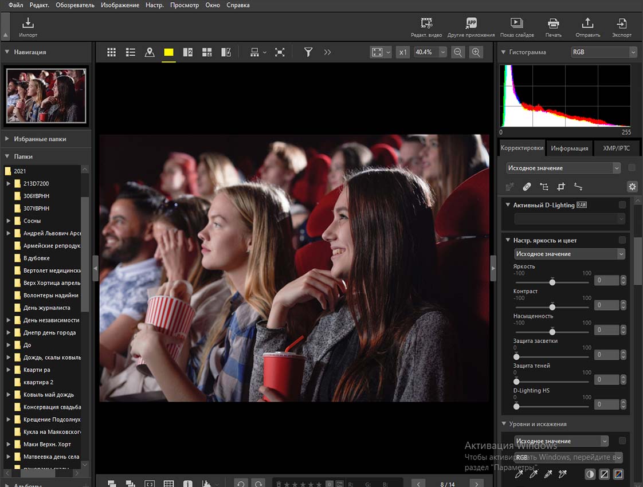Open adjustments settings gear
The image size is (643, 487).
point(632,187)
